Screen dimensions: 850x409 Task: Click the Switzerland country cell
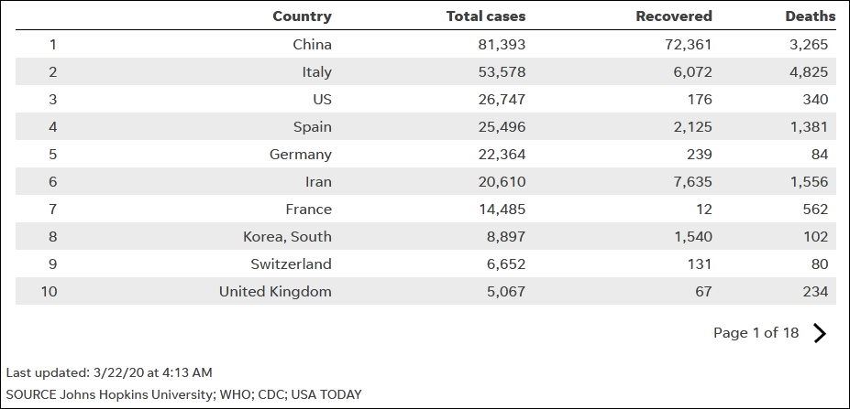(291, 264)
